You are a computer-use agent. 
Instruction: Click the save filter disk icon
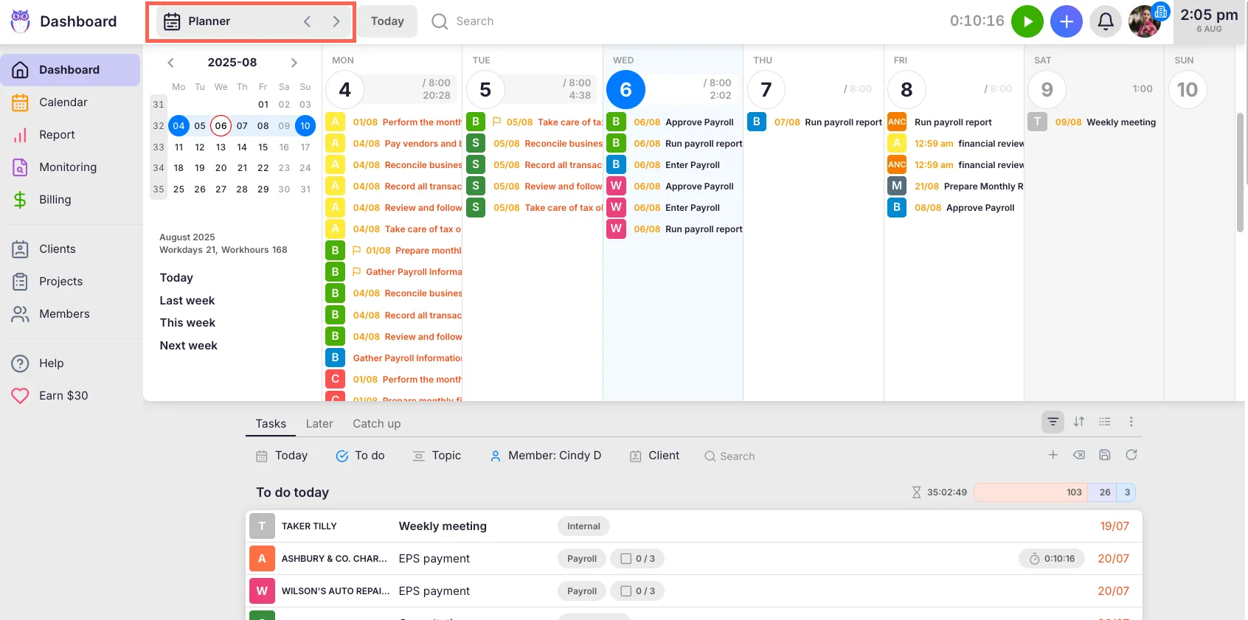(1104, 456)
